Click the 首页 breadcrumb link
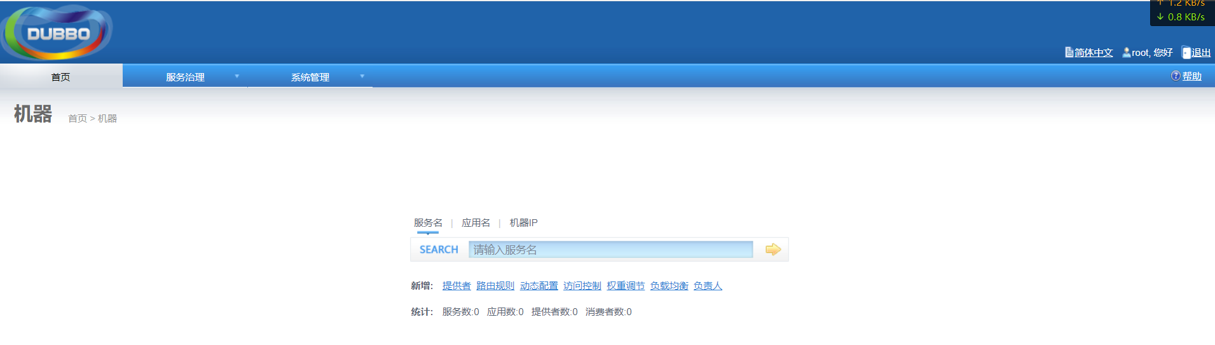Viewport: 1215px width, 345px height. [x=78, y=118]
